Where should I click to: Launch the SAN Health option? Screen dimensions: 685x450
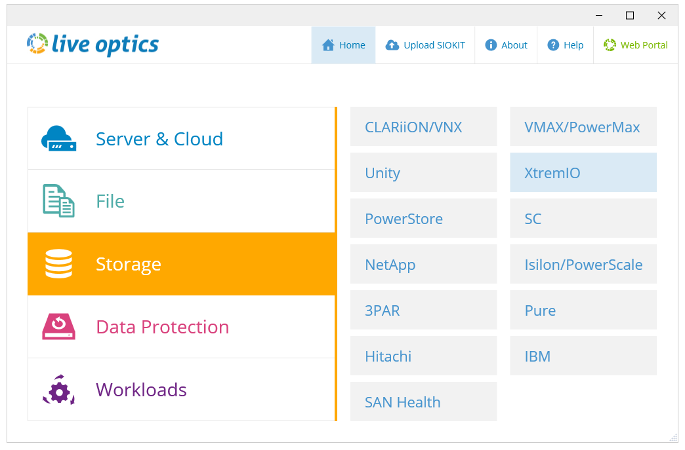tap(423, 401)
